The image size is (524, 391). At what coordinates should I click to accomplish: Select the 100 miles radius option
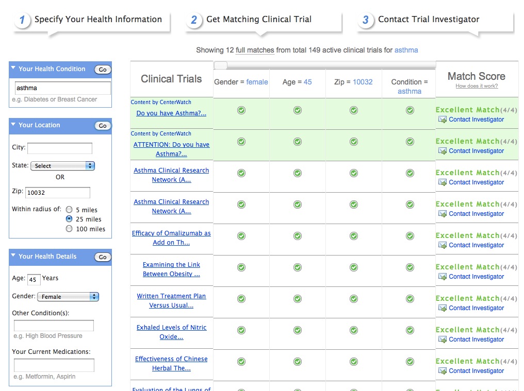(x=69, y=229)
